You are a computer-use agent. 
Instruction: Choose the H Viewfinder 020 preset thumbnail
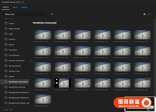click(x=63, y=83)
